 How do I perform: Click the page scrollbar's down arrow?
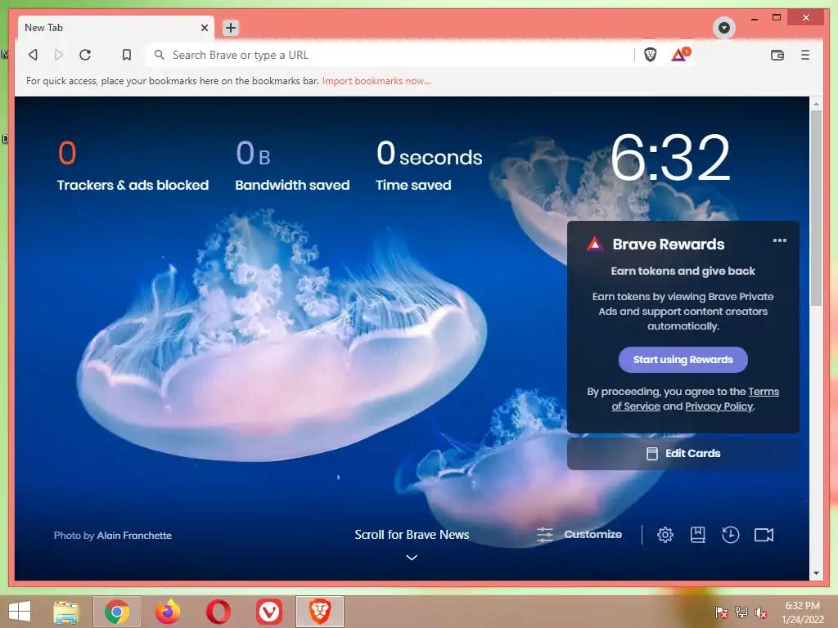coord(816,573)
